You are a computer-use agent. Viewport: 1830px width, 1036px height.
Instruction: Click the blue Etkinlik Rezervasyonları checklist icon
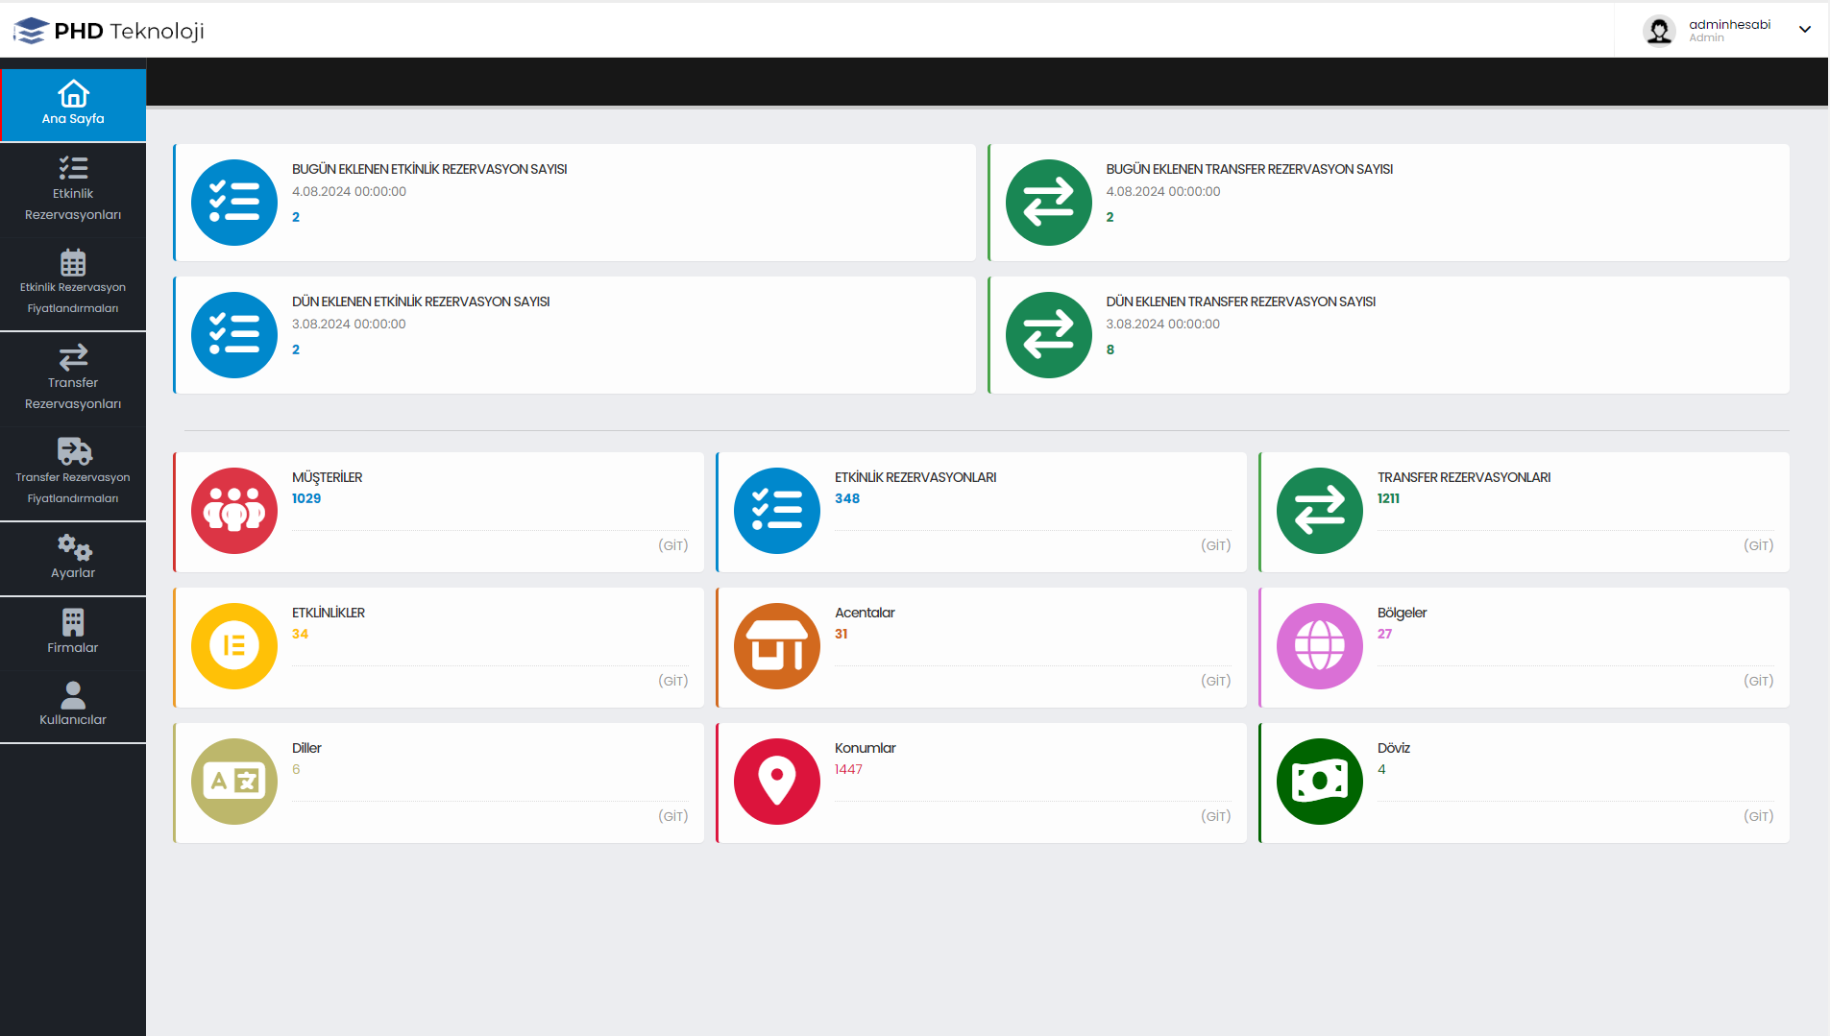click(x=776, y=511)
